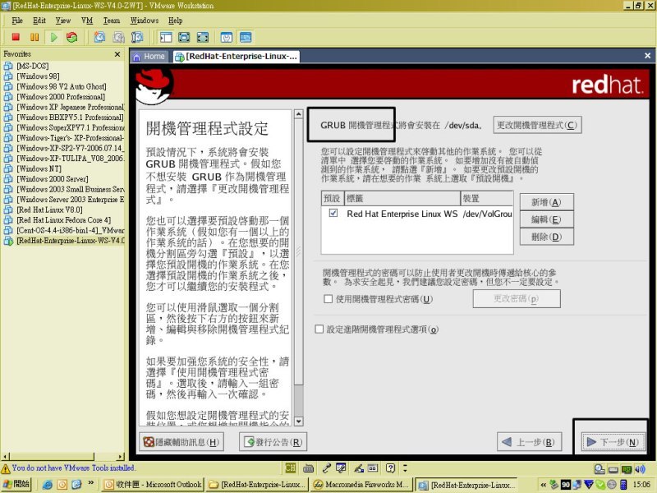The width and height of the screenshot is (657, 493).
Task: Close the Favorites panel
Action: click(x=117, y=54)
